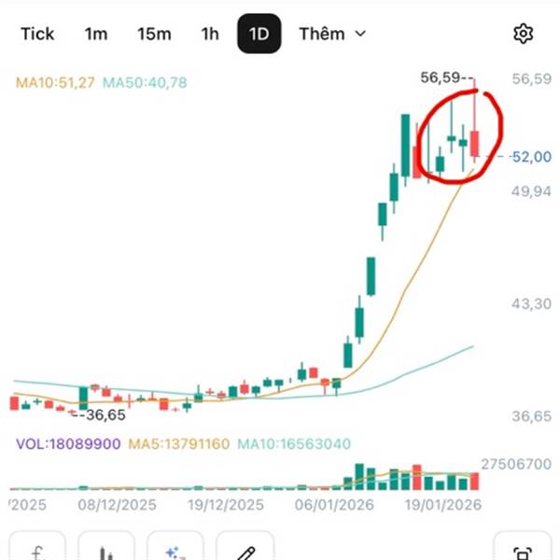Select the 1D timeframe tab

(259, 35)
